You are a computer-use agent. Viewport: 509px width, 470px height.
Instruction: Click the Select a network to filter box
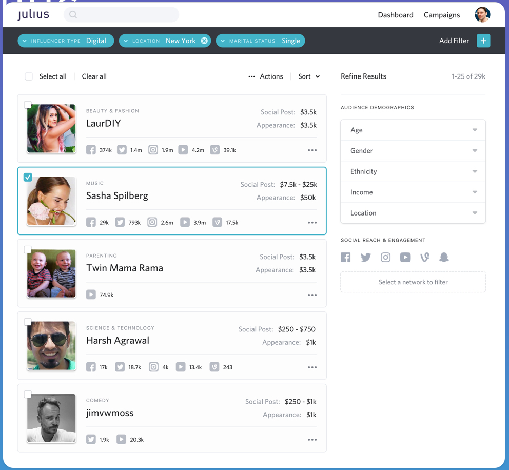coord(413,282)
